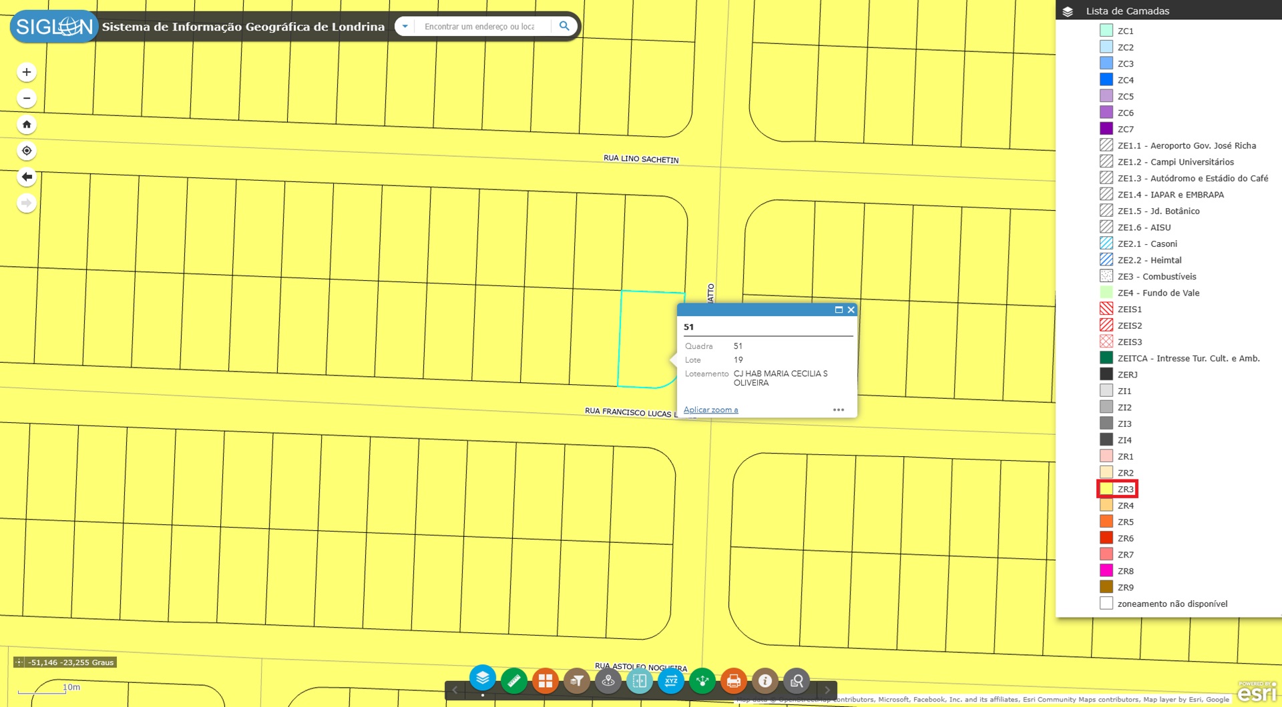Open search source dropdown arrow
1282x707 pixels.
click(x=405, y=26)
